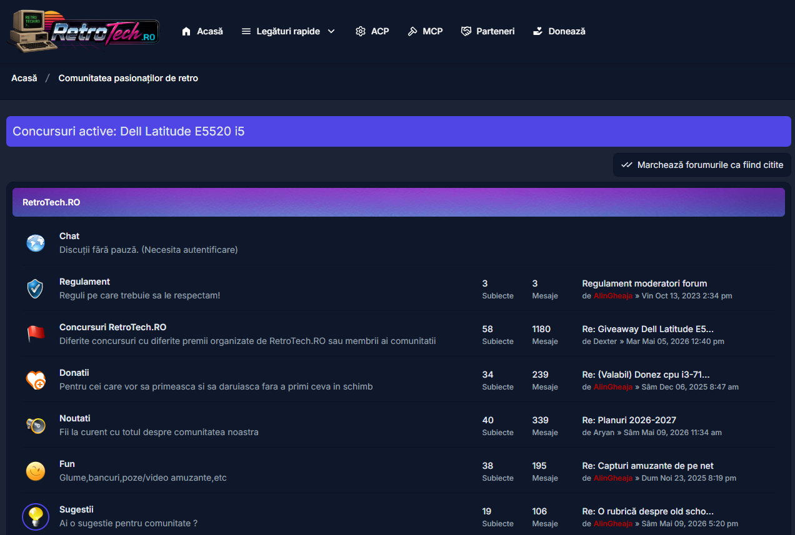Viewport: 795px width, 535px height.
Task: Open the Acasă menu item
Action: click(x=210, y=31)
